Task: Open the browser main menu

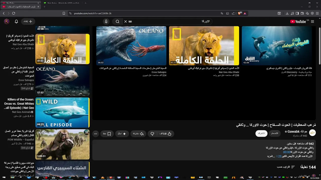Action: tap(317, 13)
